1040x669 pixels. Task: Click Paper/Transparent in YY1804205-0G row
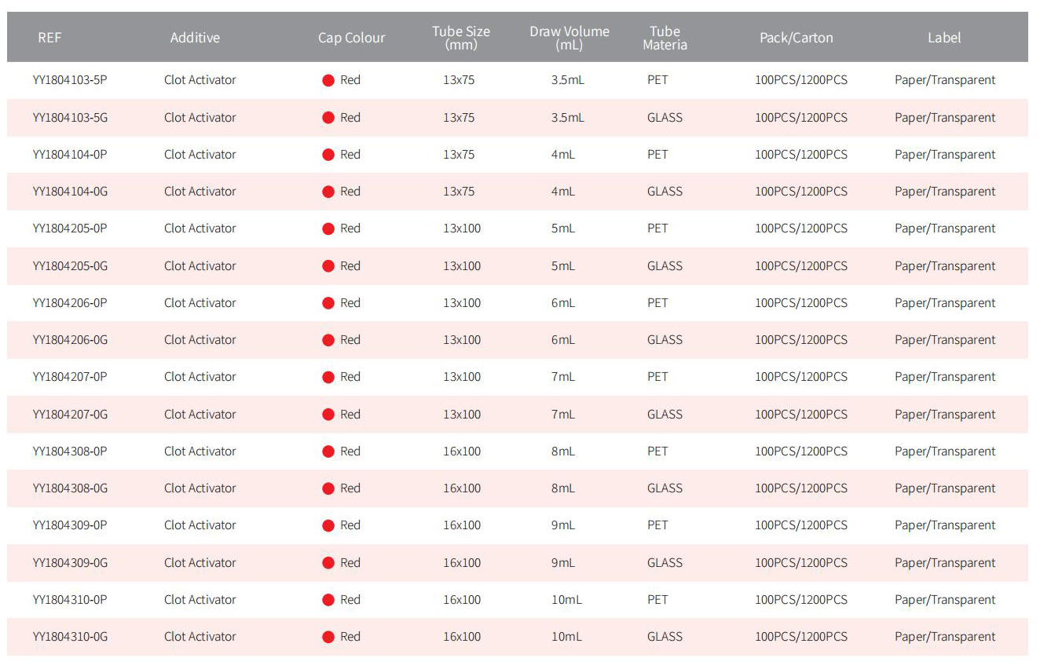(x=945, y=266)
